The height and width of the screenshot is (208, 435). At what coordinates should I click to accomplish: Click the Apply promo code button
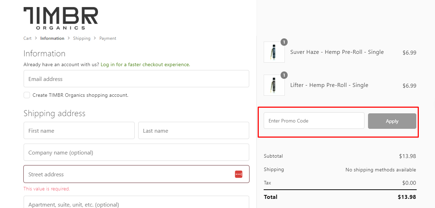(x=392, y=121)
